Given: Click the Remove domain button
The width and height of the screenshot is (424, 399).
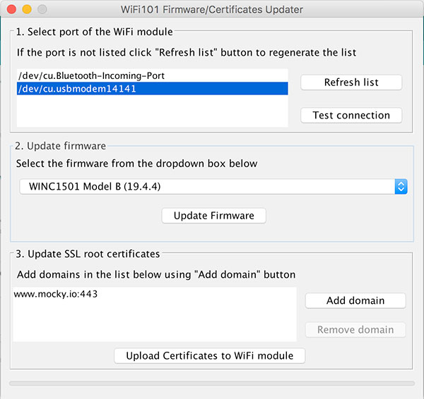Looking at the screenshot, I should pyautogui.click(x=355, y=329).
